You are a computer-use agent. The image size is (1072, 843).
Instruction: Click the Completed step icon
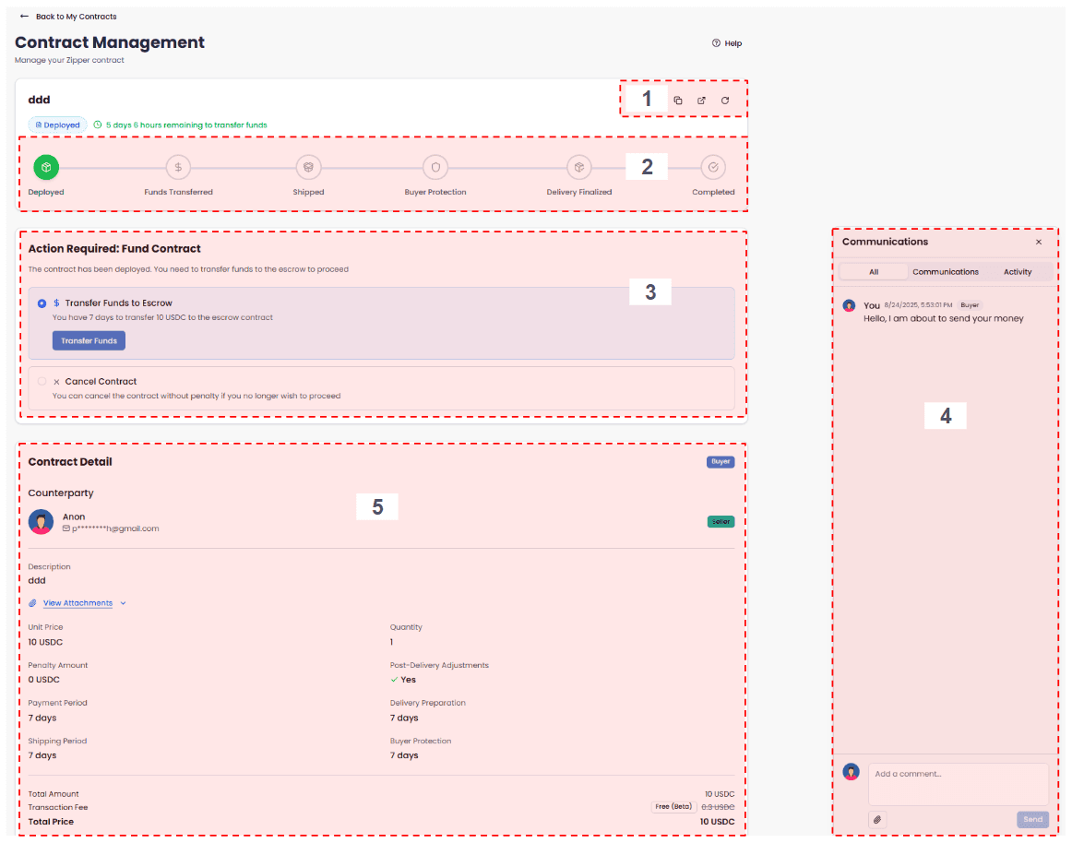click(712, 167)
